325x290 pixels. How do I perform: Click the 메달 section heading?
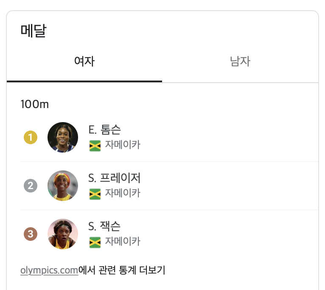(x=34, y=31)
